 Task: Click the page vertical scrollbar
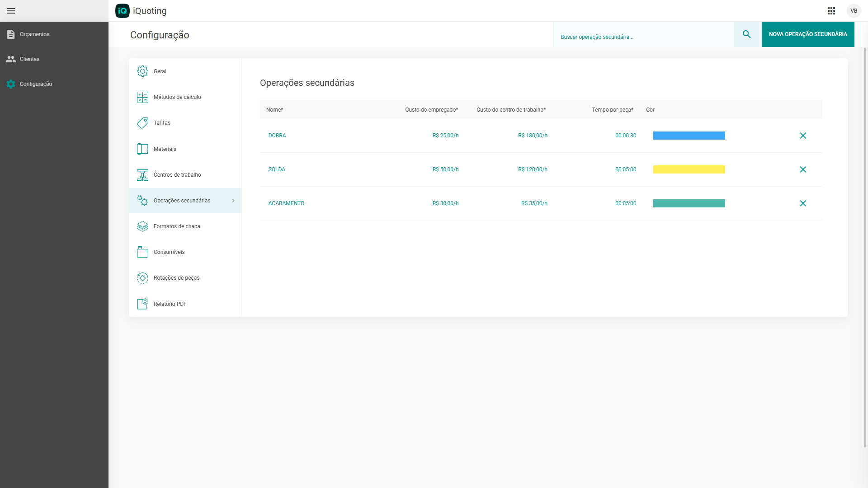[865, 248]
